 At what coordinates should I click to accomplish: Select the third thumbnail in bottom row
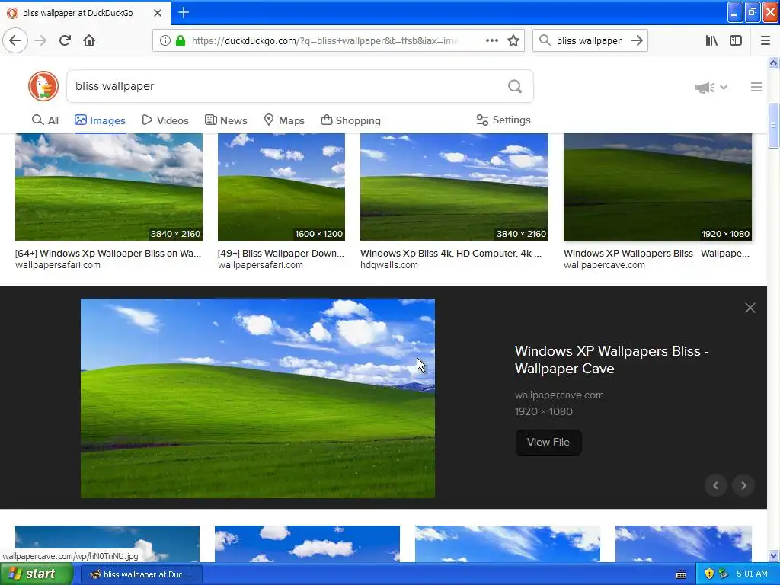coord(507,544)
